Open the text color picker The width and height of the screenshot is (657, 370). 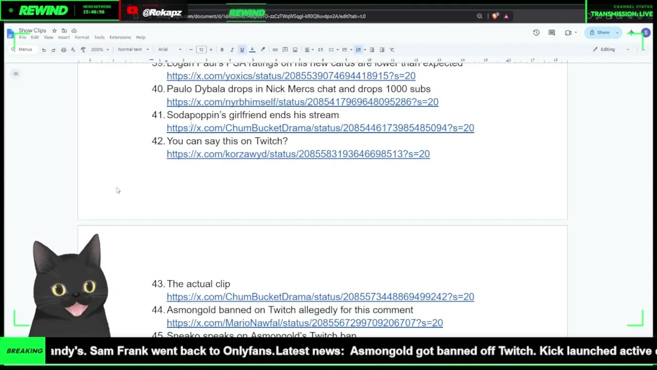pos(252,50)
